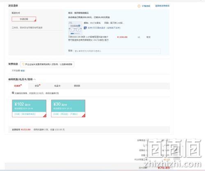The width and height of the screenshot is (205, 171).
Task: Click the price info icon at top right
Action: [139, 6]
